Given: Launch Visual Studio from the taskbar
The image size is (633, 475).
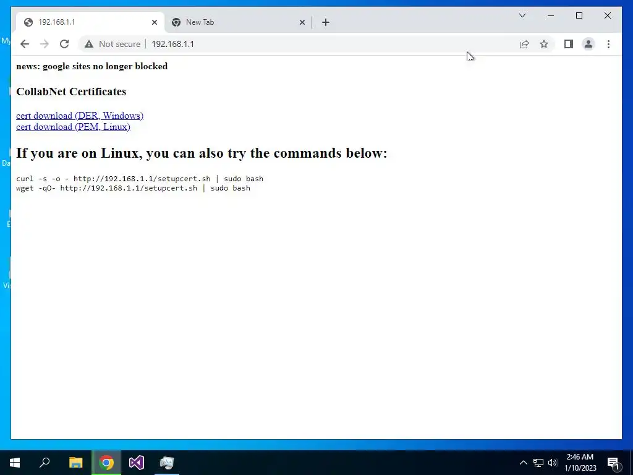Looking at the screenshot, I should (137, 463).
